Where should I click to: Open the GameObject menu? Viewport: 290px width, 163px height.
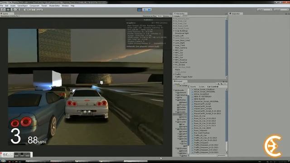pyautogui.click(x=23, y=6)
